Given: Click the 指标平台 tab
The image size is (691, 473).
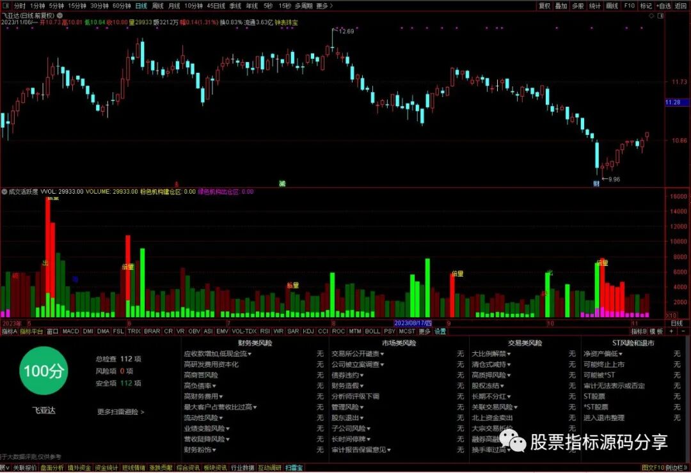Looking at the screenshot, I should tap(31, 331).
